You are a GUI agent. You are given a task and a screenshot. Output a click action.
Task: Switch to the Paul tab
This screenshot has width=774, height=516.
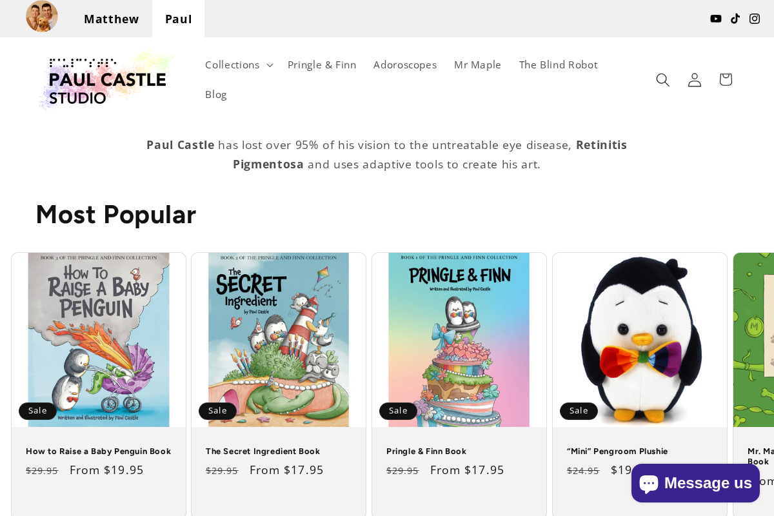click(179, 19)
